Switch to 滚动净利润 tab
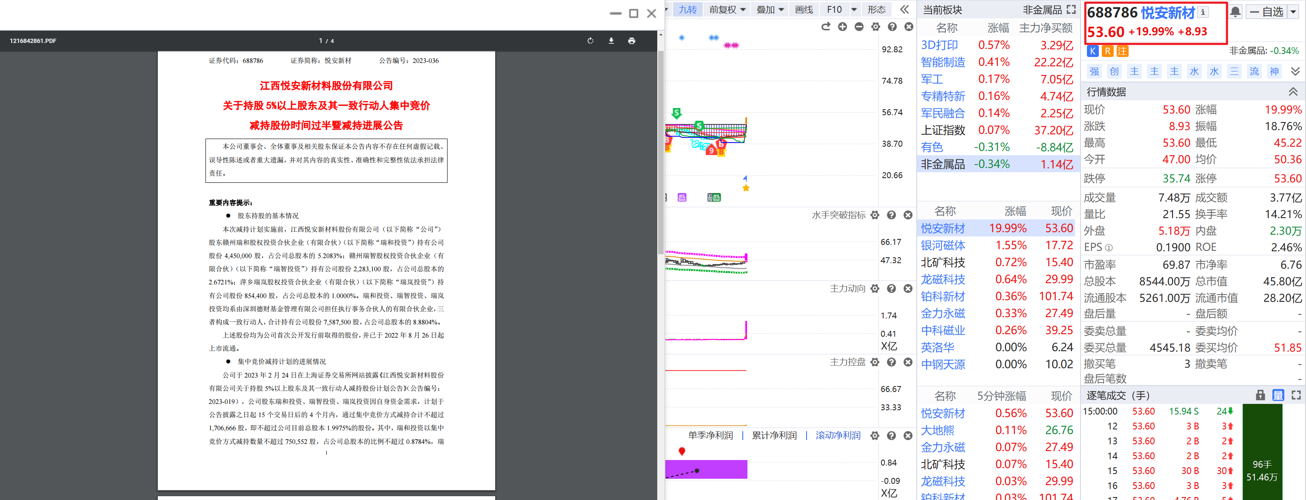Image resolution: width=1306 pixels, height=500 pixels. 838,436
